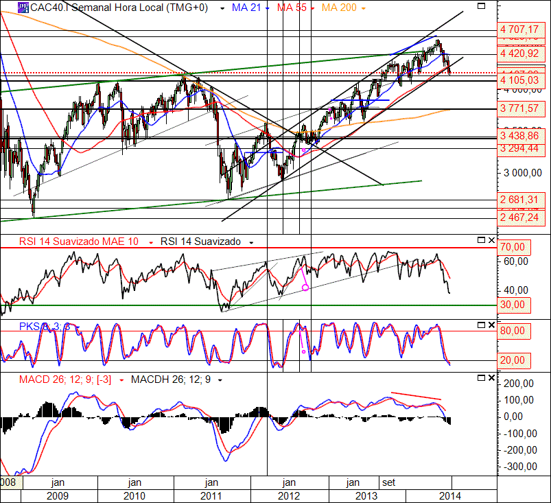Click the PKS 80,00 level label

pyautogui.click(x=513, y=331)
